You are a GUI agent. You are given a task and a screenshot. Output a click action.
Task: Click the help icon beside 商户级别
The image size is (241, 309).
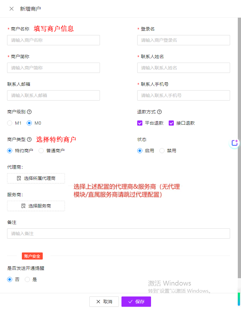click(x=29, y=112)
